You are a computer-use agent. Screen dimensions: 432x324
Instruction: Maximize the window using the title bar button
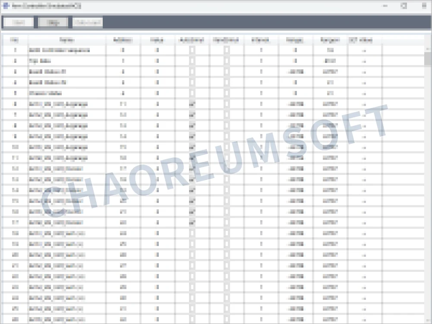coord(404,6)
